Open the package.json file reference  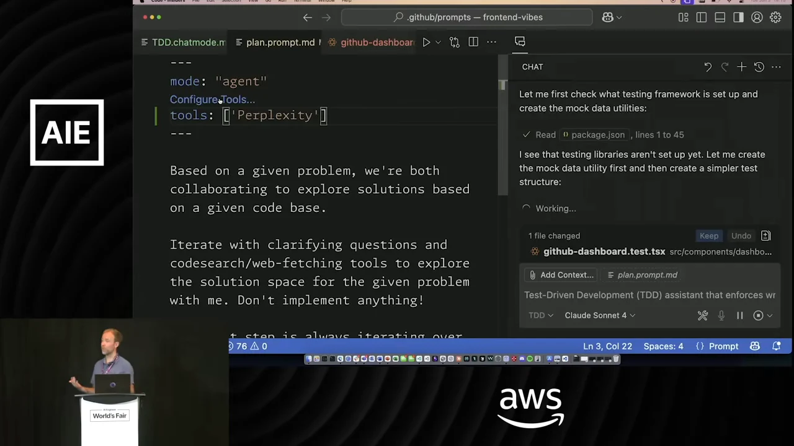coord(595,134)
